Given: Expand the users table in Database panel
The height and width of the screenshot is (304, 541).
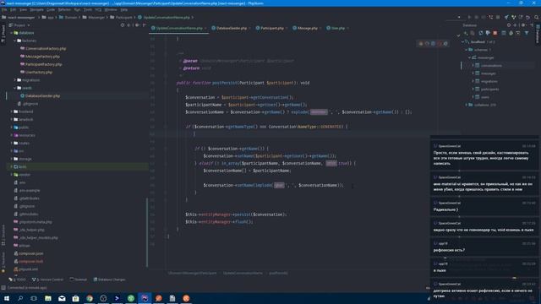Looking at the screenshot, I should [473, 97].
